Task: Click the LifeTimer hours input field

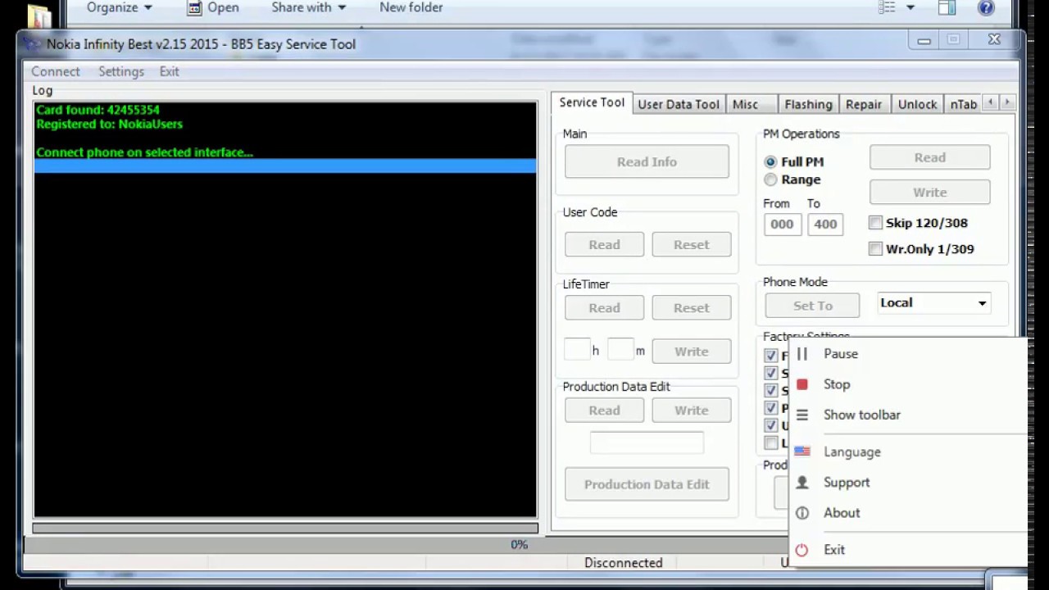Action: 577,350
